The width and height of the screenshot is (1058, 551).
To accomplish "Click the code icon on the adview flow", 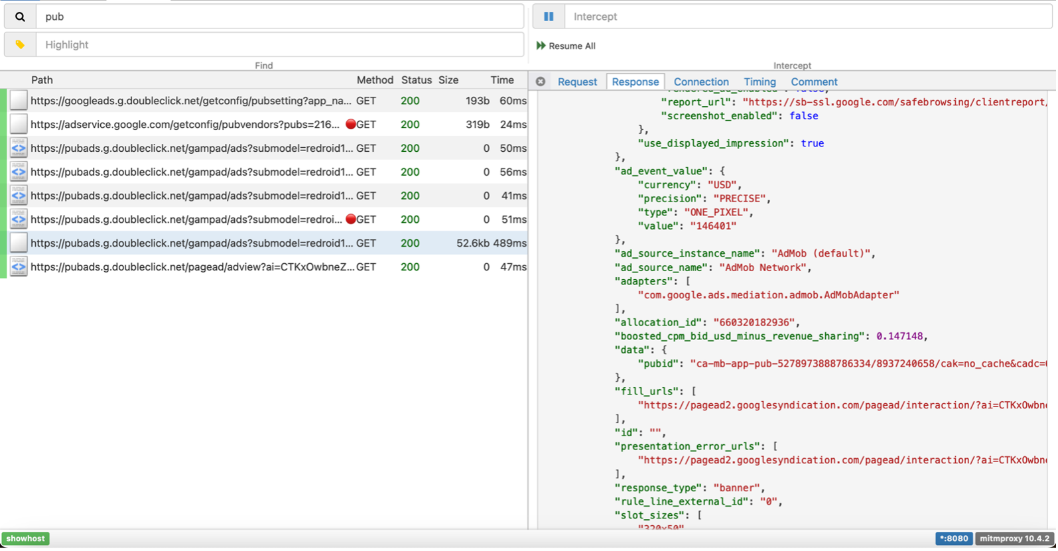I will pyautogui.click(x=19, y=267).
